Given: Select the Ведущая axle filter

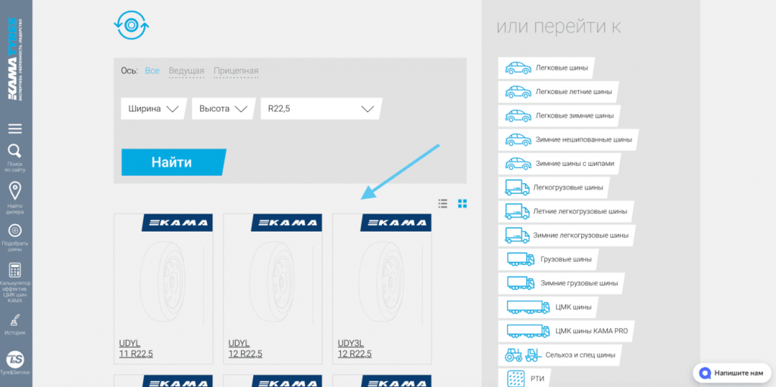Looking at the screenshot, I should 186,70.
